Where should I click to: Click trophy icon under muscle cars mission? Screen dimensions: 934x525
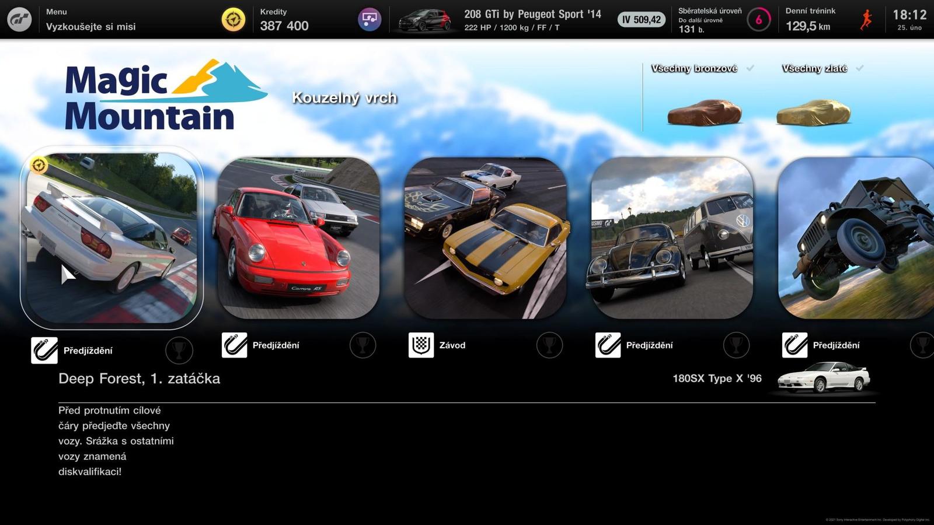pyautogui.click(x=549, y=345)
